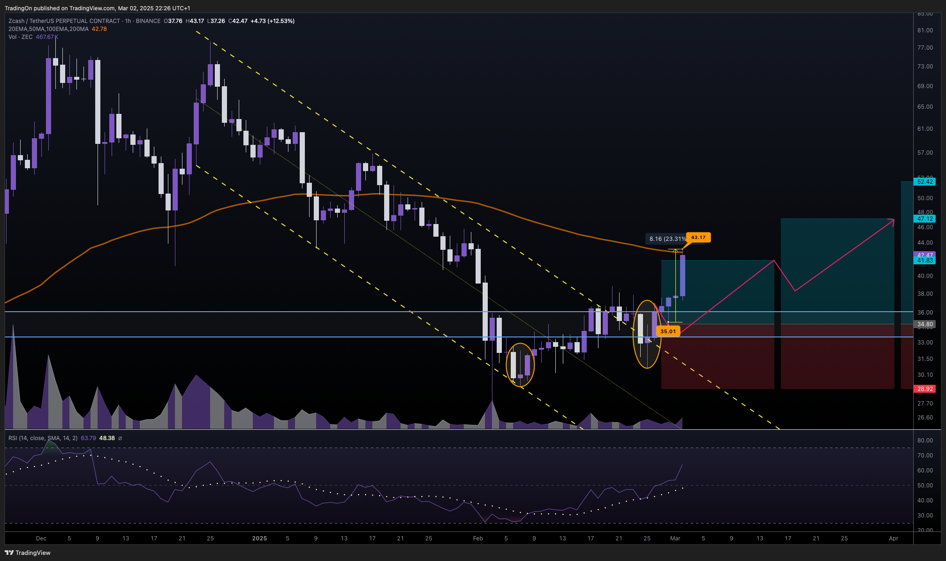Click the Vol · ZEC volume legend

click(x=21, y=37)
